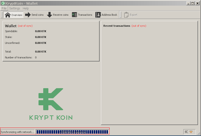Click the network connections wifi icon
Screen dimensions: 201x136
coord(191,132)
